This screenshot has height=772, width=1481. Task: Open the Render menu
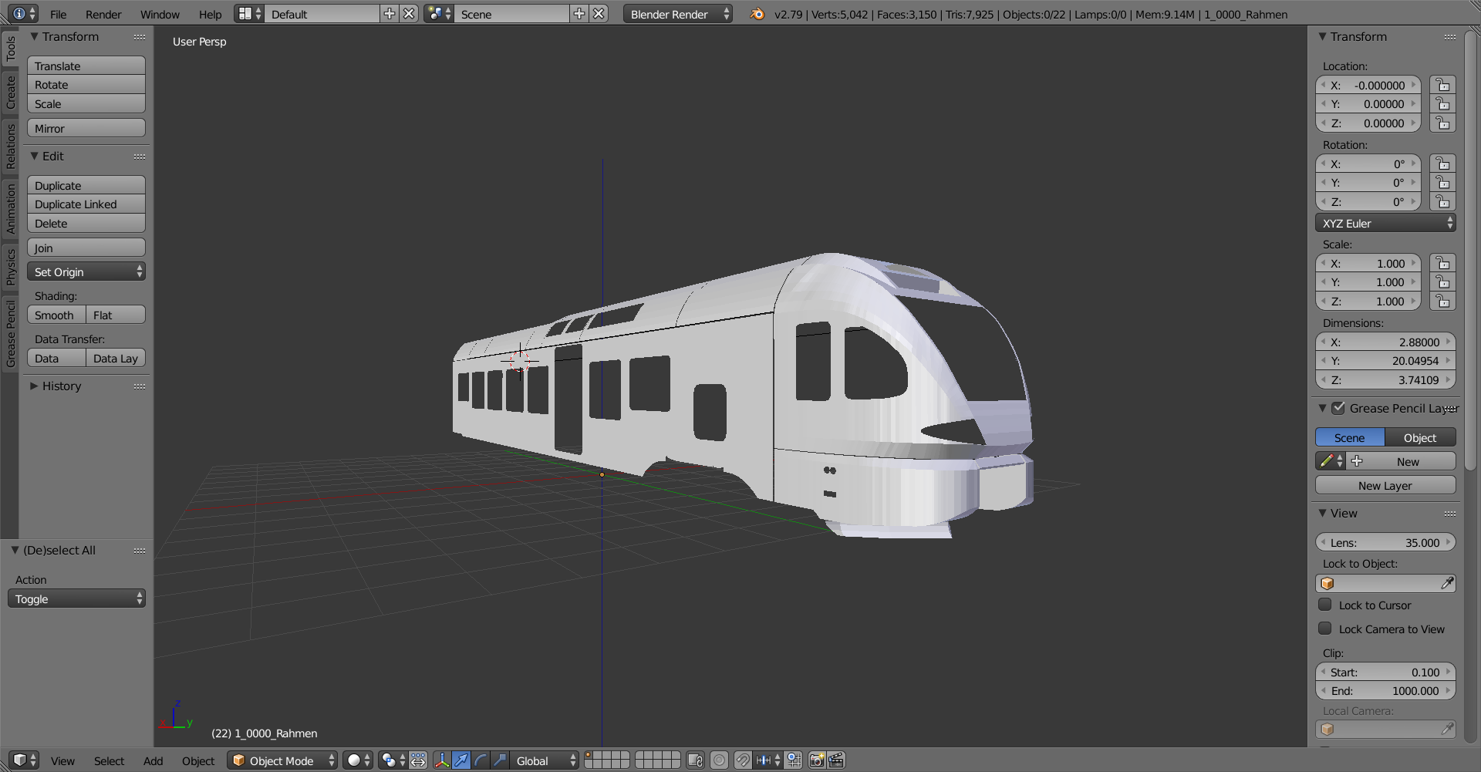103,14
